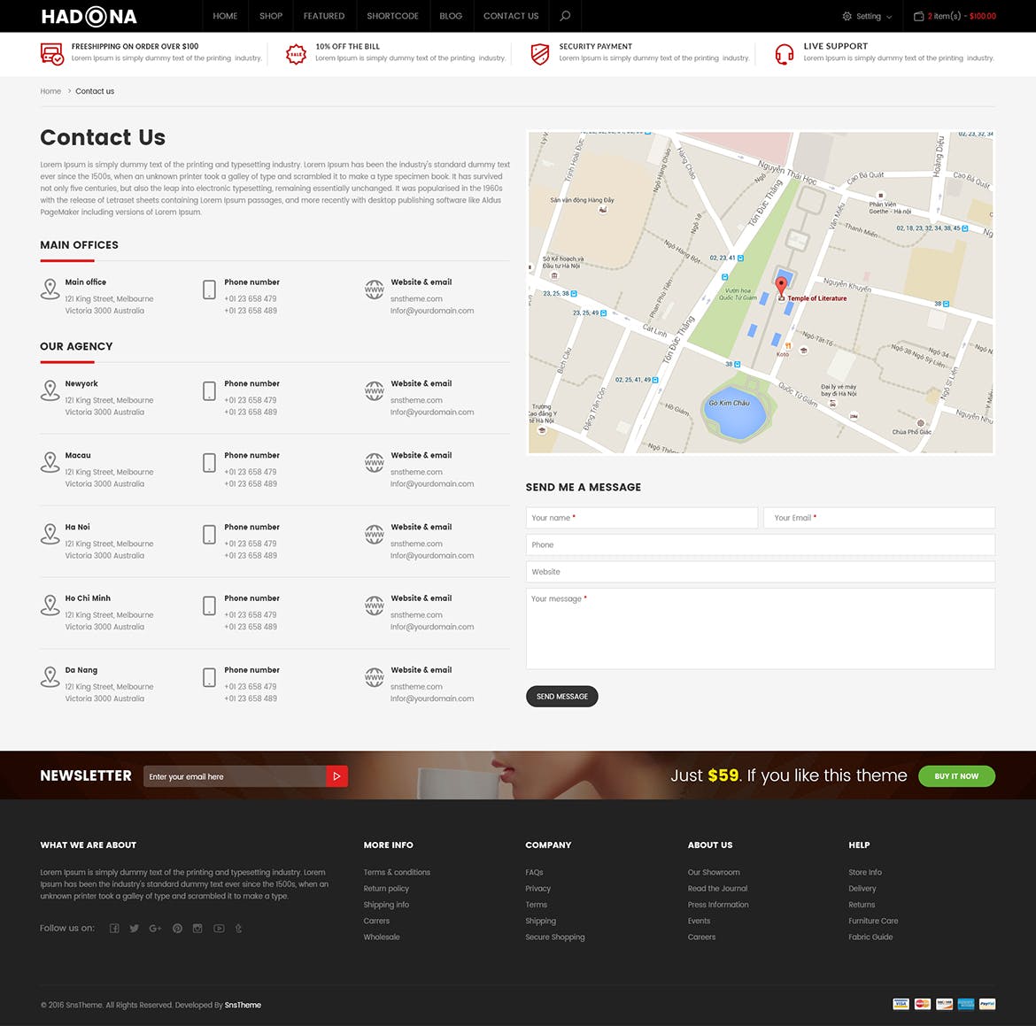Viewport: 1036px width, 1026px height.
Task: Click the Google Plus footer icon
Action: pos(155,929)
